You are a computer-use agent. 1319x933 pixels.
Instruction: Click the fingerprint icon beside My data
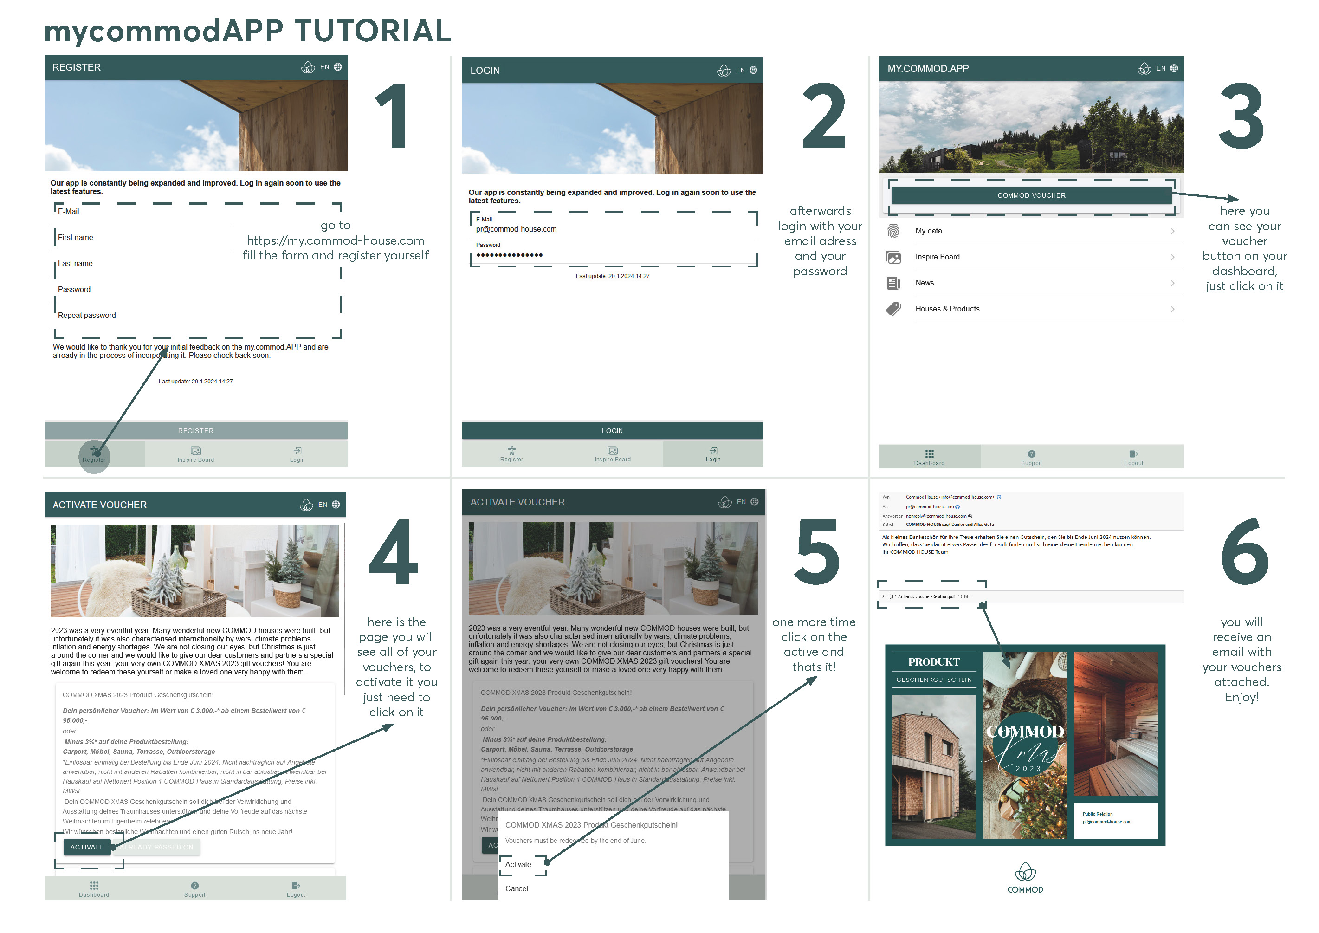point(893,231)
